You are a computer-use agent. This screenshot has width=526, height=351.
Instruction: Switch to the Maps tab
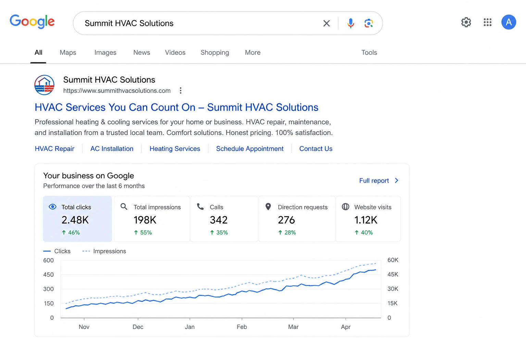(x=68, y=52)
